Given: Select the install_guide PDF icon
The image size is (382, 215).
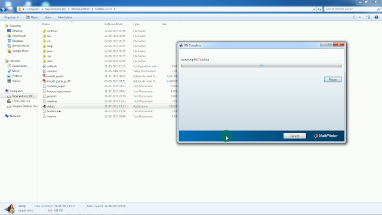Looking at the screenshot, I should [x=44, y=76].
